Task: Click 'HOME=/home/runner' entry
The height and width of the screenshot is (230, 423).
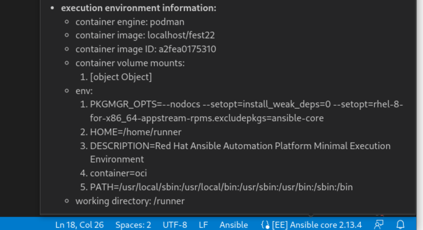Action: coord(135,132)
